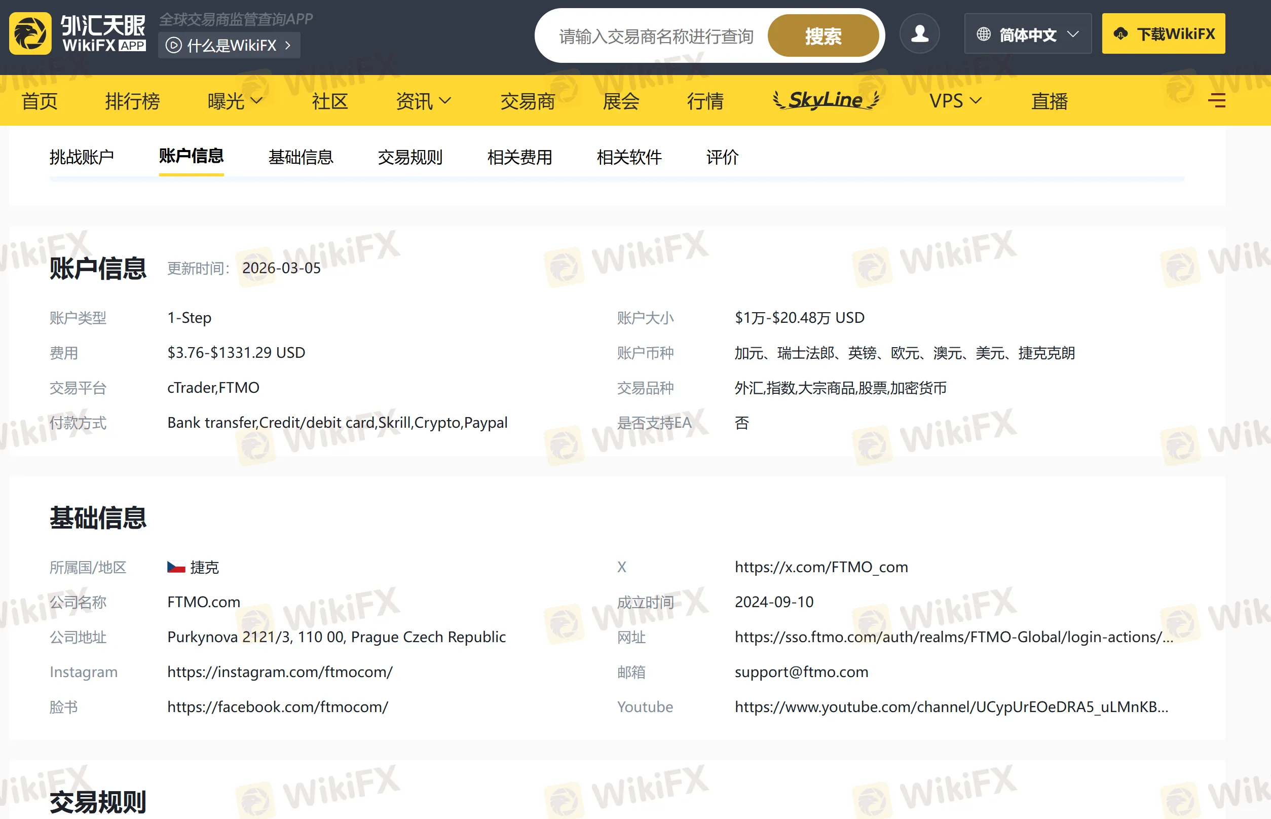Screen dimensions: 1271x819
Task: Open 排行榜 in the navigation bar
Action: (x=132, y=100)
